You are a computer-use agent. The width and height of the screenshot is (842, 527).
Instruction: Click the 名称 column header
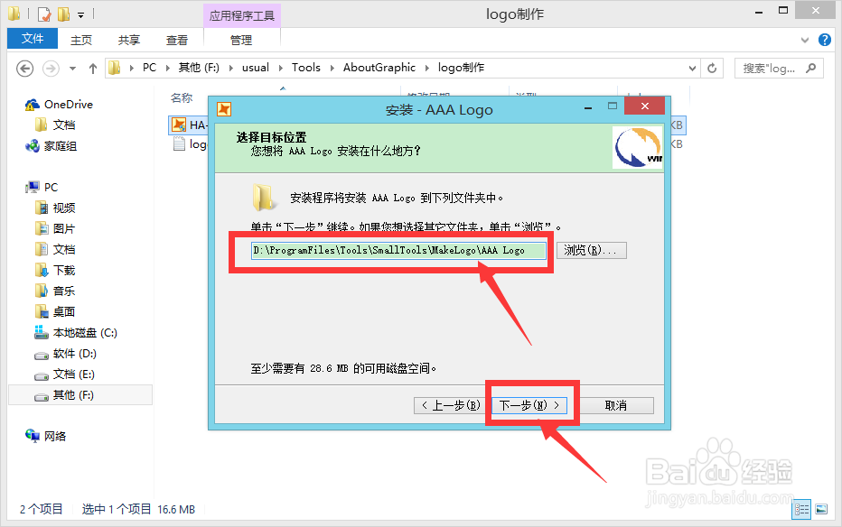click(x=182, y=98)
